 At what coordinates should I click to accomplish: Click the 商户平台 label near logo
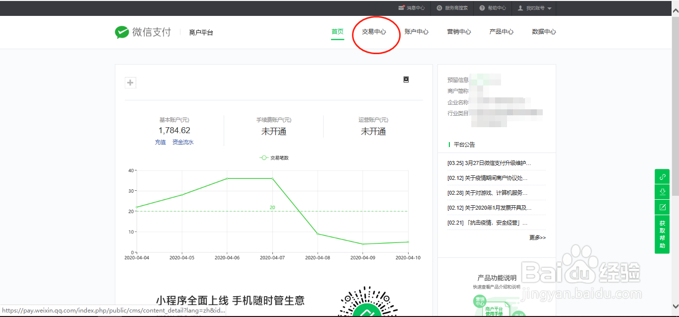pos(201,33)
